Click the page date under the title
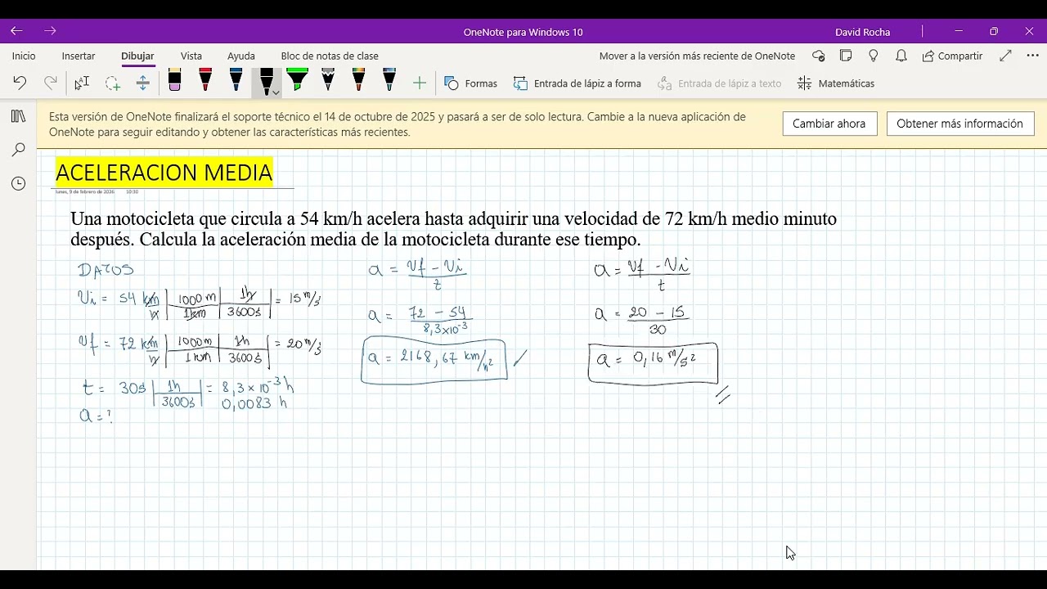Screen dimensions: 1047x589 [x=85, y=191]
